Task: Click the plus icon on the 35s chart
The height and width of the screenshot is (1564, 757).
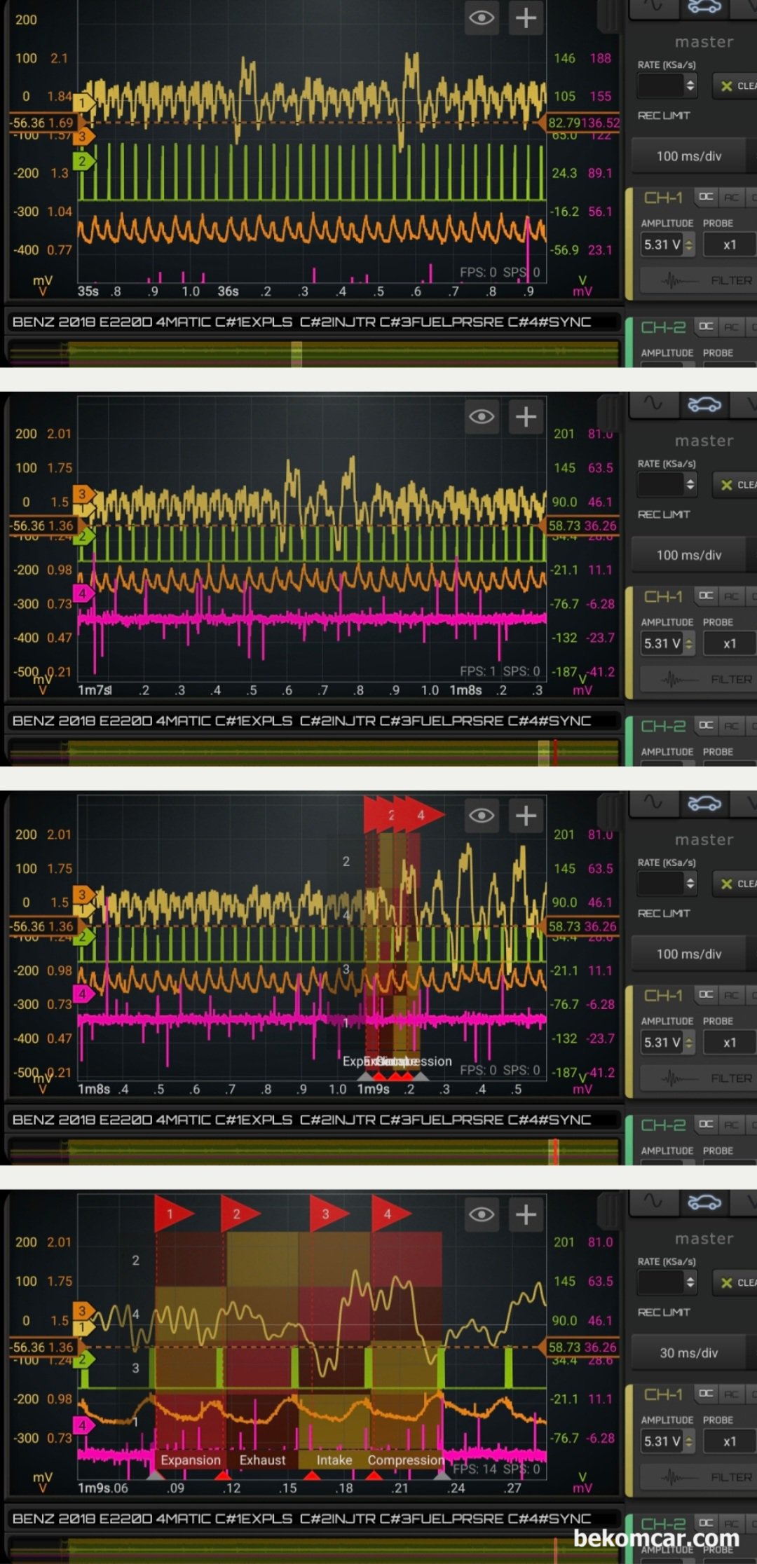Action: [526, 18]
